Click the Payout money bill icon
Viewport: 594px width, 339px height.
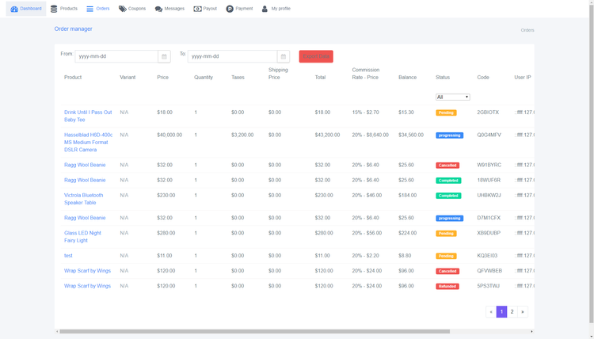pos(197,9)
